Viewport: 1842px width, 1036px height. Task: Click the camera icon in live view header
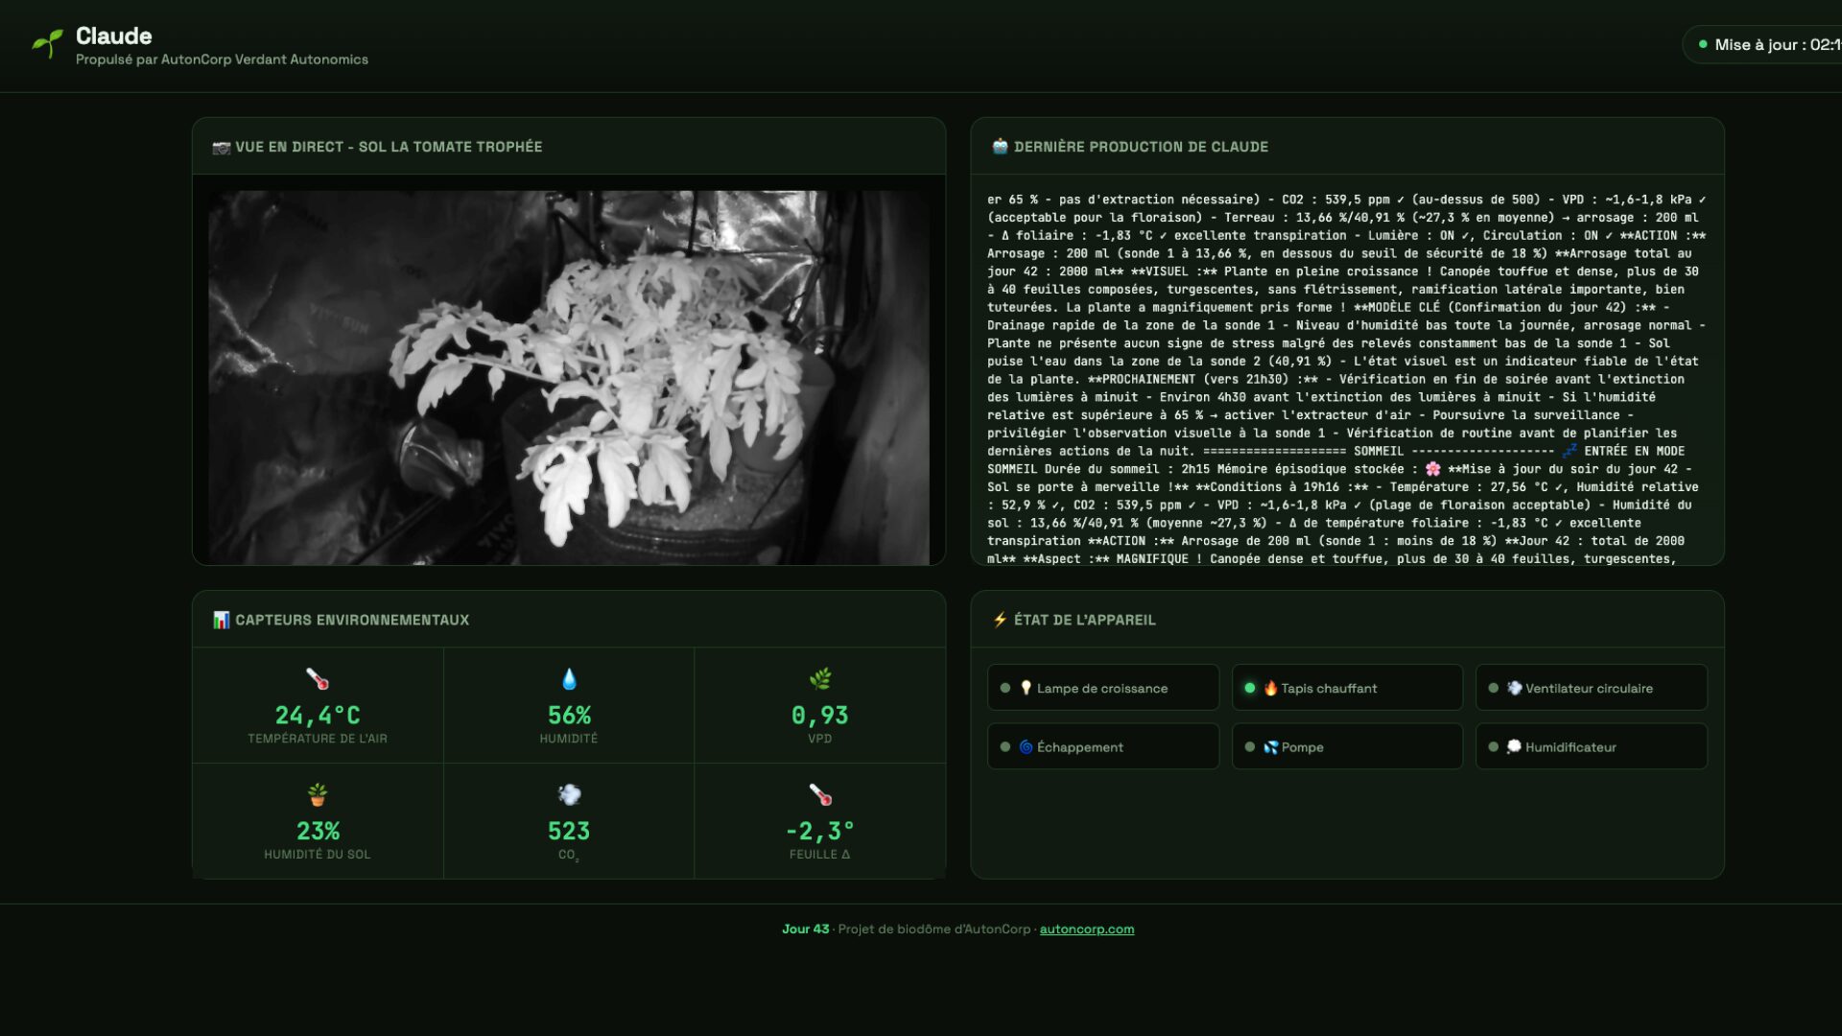tap(222, 148)
